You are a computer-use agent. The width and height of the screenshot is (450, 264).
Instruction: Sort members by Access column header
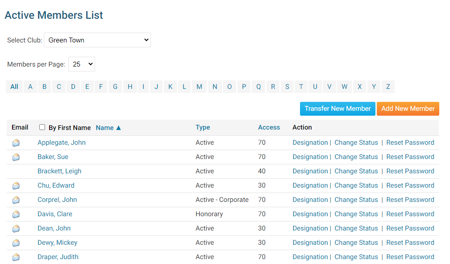coord(269,127)
